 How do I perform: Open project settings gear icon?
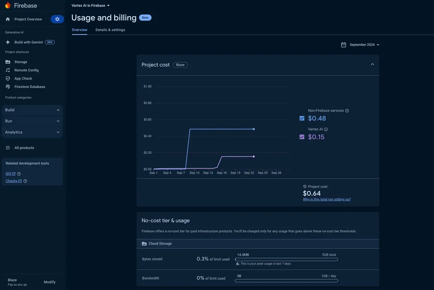tap(57, 19)
